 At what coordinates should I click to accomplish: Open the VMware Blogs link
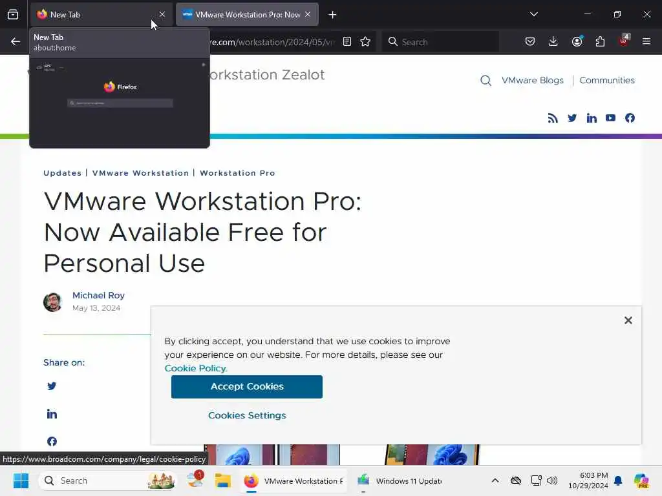(533, 80)
